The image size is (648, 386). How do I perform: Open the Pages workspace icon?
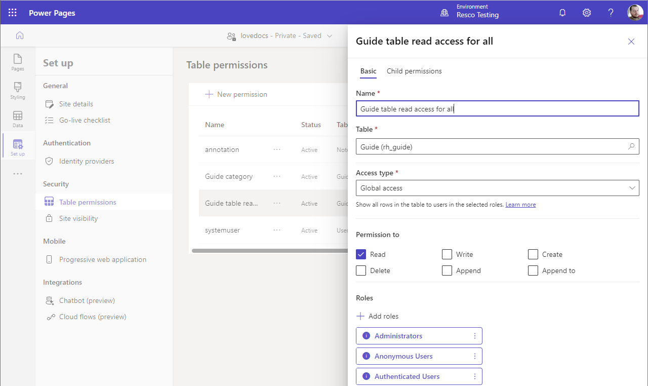click(18, 62)
